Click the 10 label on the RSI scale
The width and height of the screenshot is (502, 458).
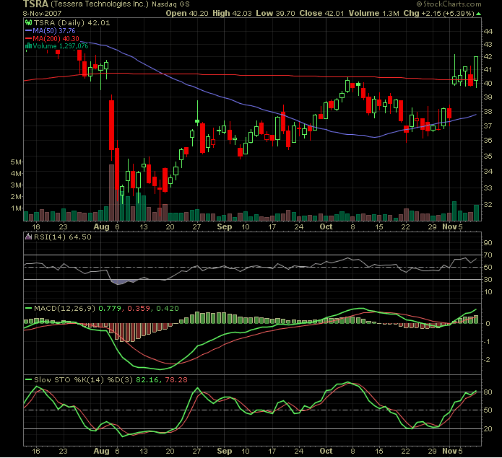[x=488, y=292]
